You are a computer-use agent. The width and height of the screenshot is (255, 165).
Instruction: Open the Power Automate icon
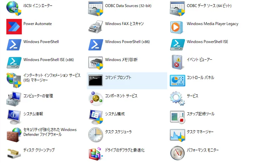point(14,26)
